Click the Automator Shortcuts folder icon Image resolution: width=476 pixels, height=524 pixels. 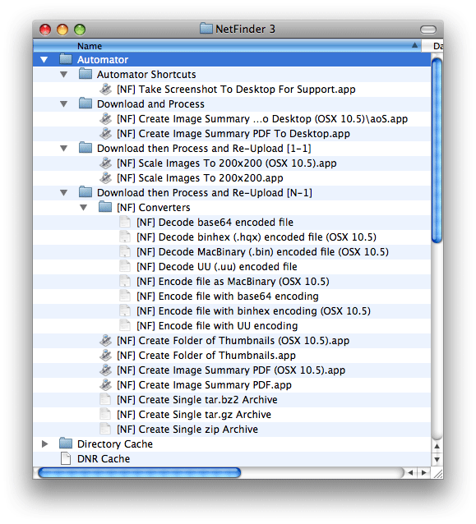[85, 74]
